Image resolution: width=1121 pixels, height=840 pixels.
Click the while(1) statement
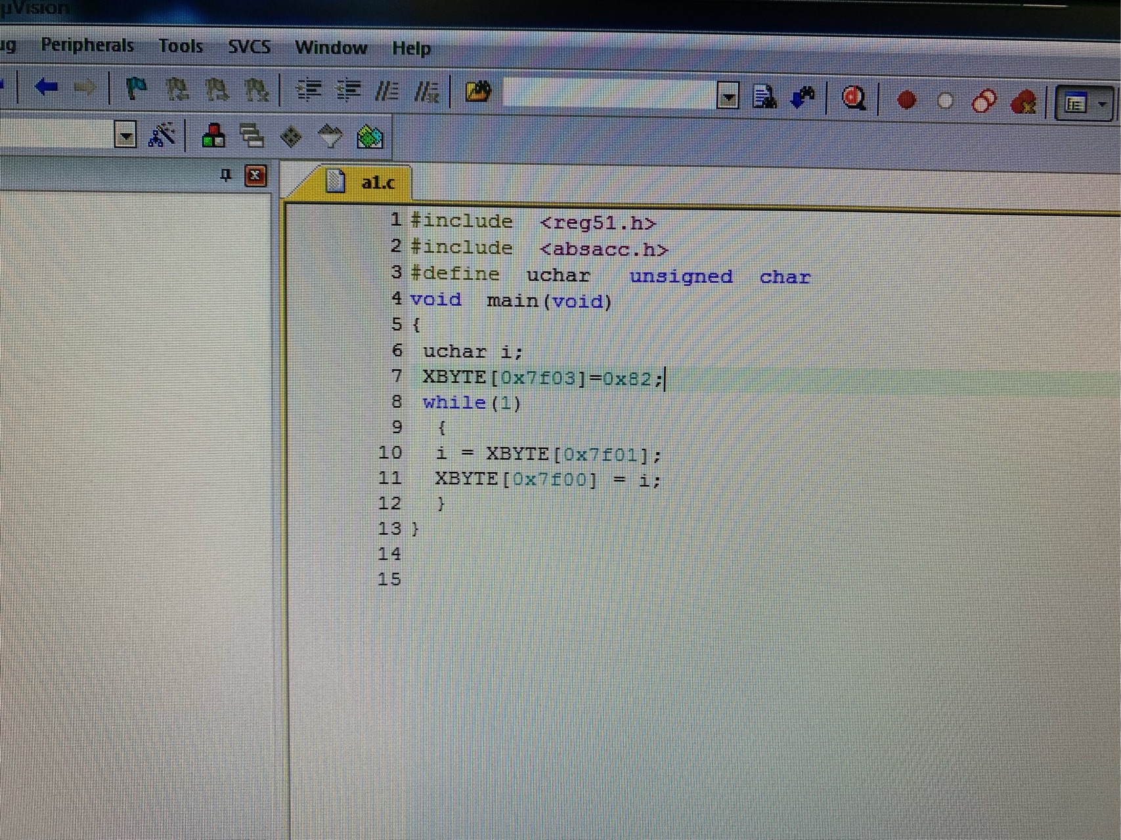pyautogui.click(x=472, y=402)
